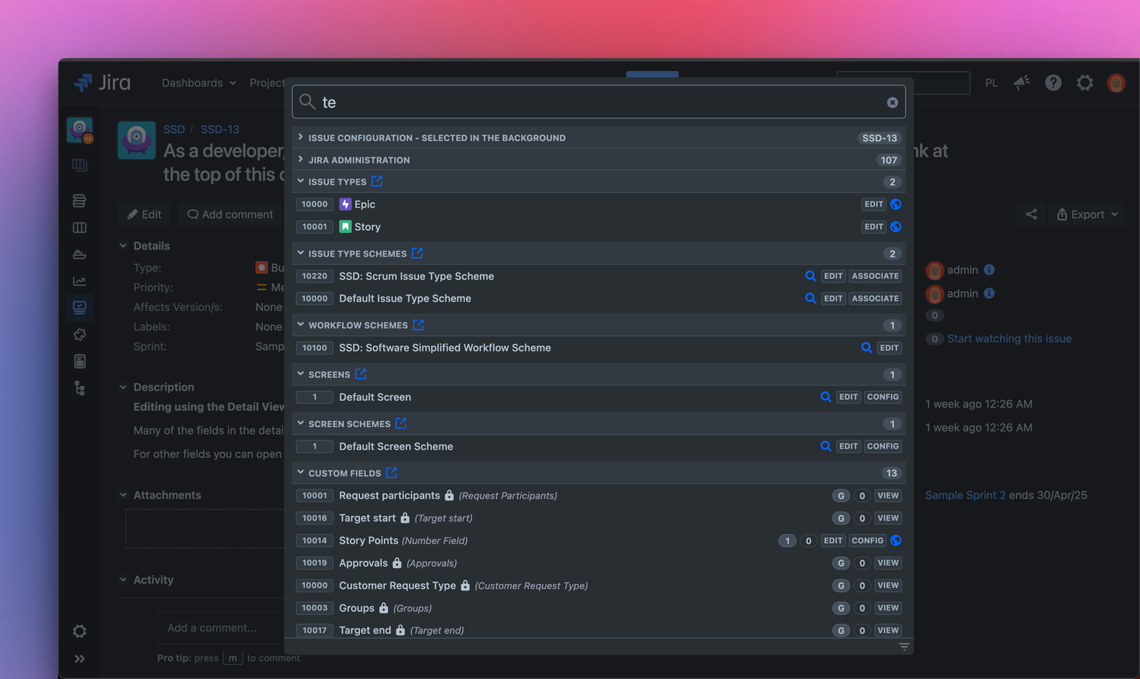Open Projects menu in Jira header

268,83
